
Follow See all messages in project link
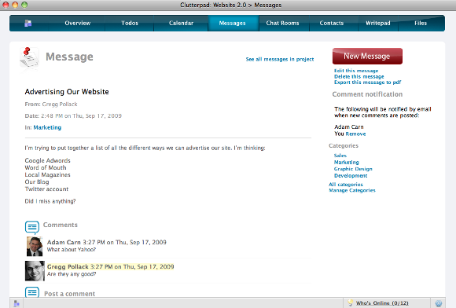click(x=280, y=59)
